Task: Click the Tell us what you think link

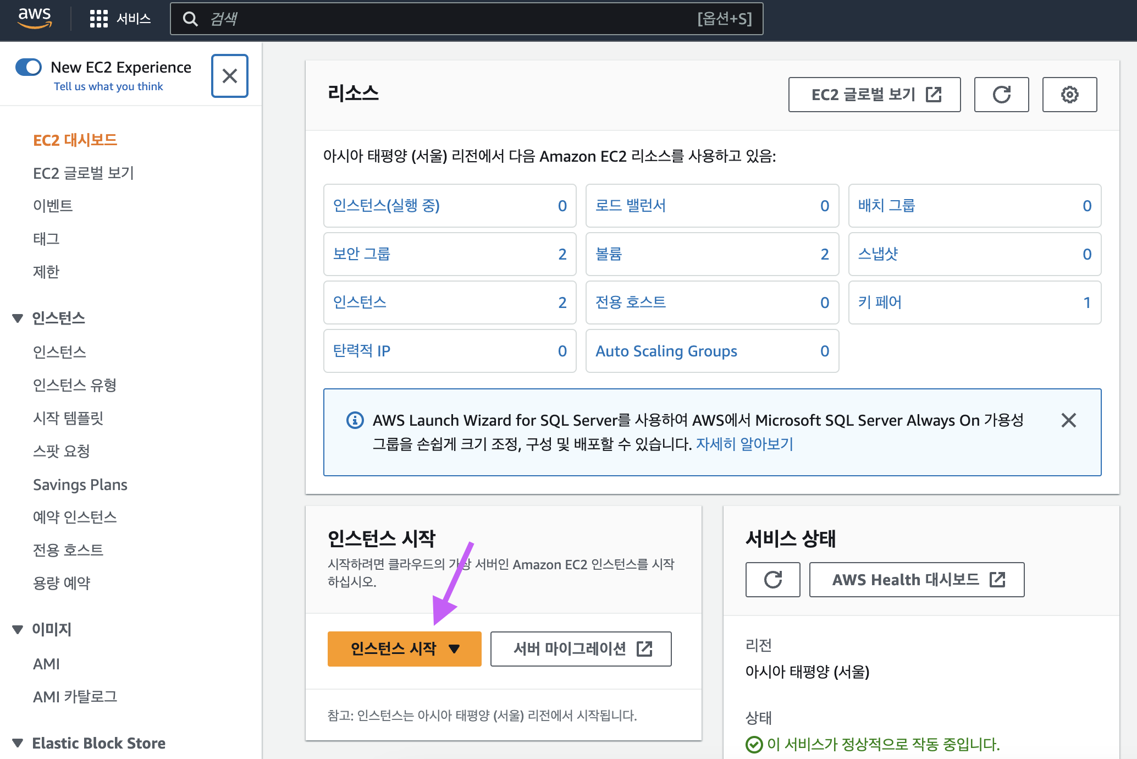Action: click(x=108, y=86)
